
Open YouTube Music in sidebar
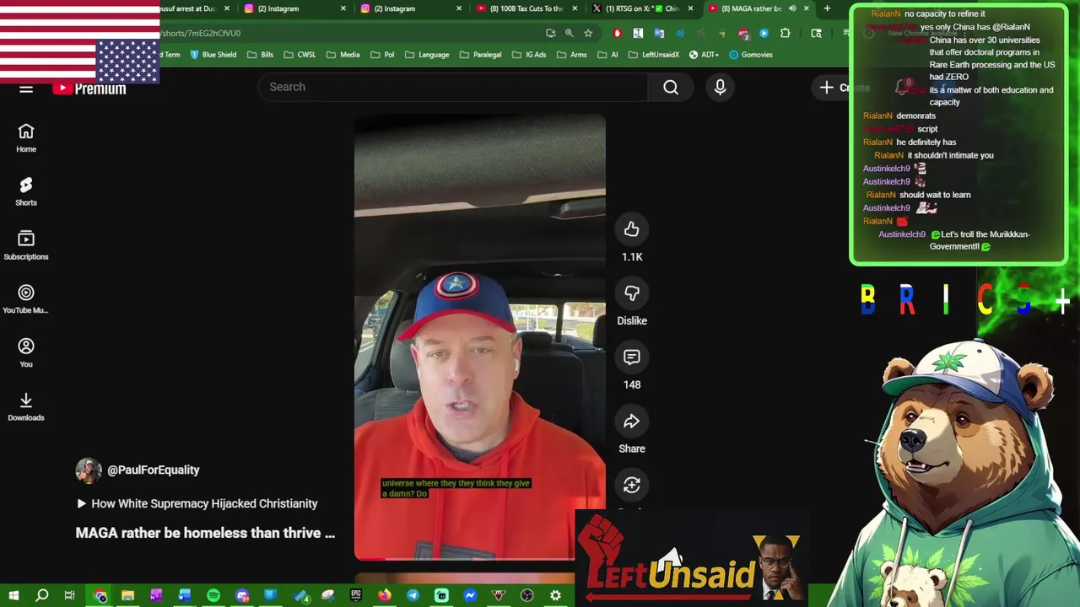pyautogui.click(x=26, y=299)
